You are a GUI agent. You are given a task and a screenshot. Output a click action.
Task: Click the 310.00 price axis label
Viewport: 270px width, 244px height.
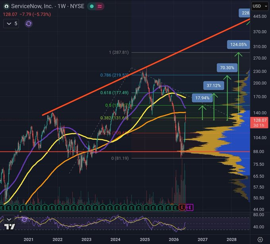tap(260, 46)
